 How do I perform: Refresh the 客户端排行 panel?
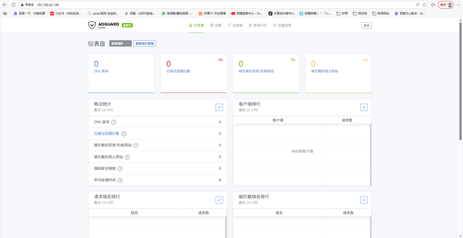click(x=364, y=107)
